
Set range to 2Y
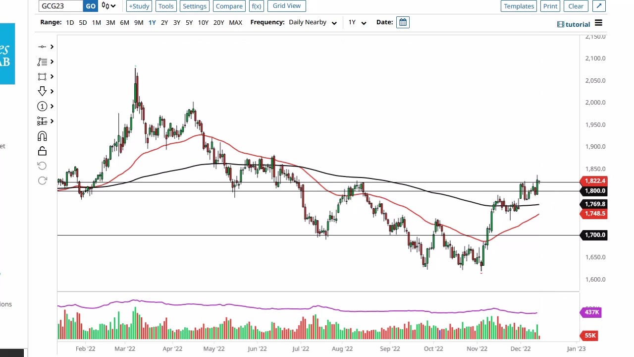coord(164,22)
